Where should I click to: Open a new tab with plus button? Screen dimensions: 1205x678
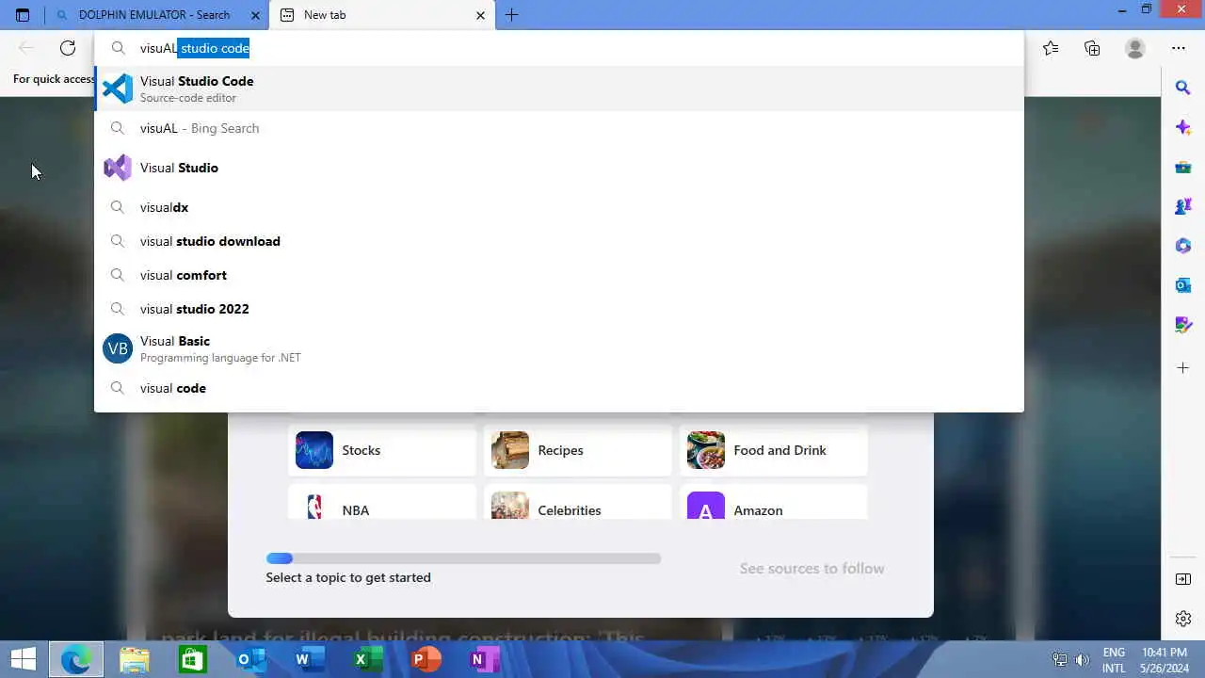pyautogui.click(x=512, y=15)
